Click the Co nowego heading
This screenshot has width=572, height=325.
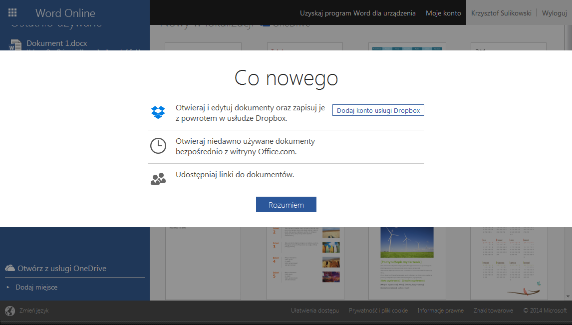pyautogui.click(x=286, y=78)
